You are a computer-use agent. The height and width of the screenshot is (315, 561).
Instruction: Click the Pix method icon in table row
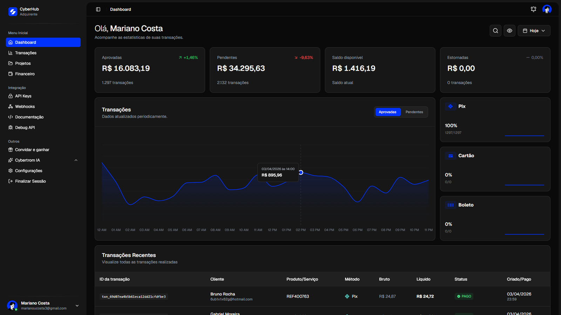[347, 296]
